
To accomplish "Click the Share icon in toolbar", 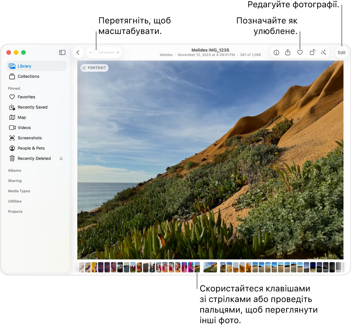I will tap(288, 53).
